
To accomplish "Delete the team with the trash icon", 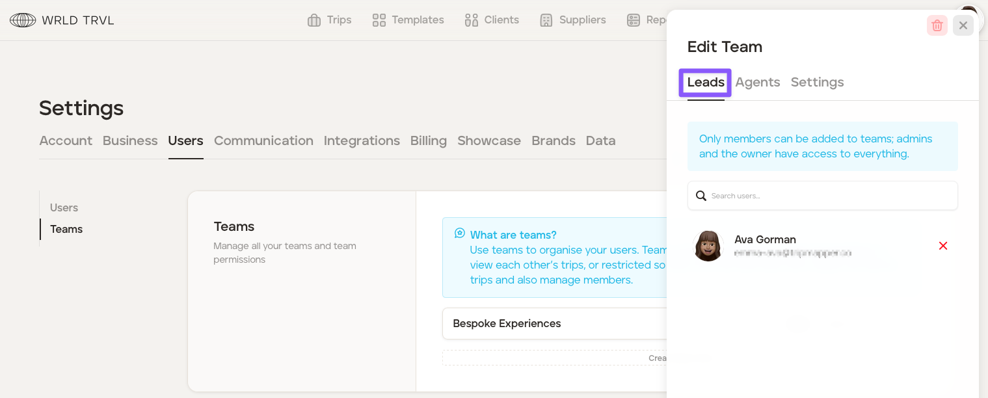I will point(937,25).
